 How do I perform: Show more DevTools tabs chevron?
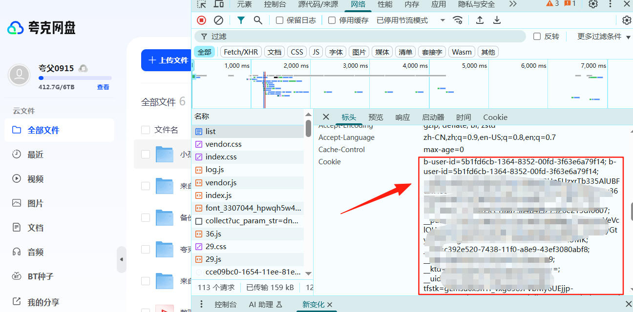512,4
